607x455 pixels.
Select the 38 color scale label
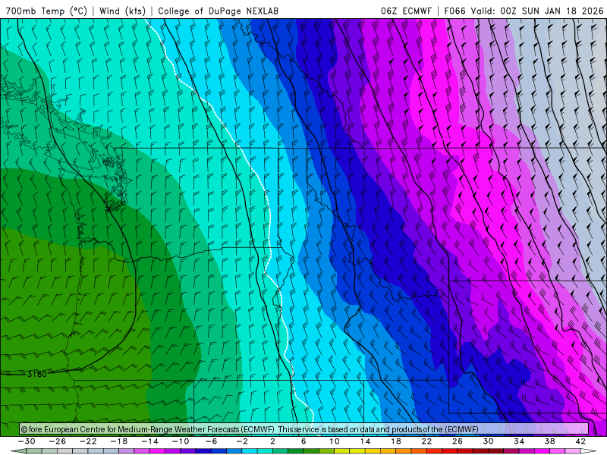click(549, 441)
